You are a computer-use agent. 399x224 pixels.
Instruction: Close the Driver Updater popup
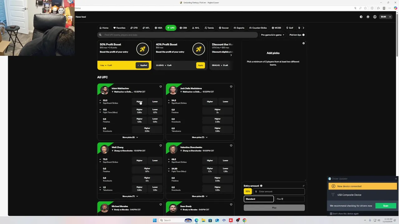click(x=396, y=179)
